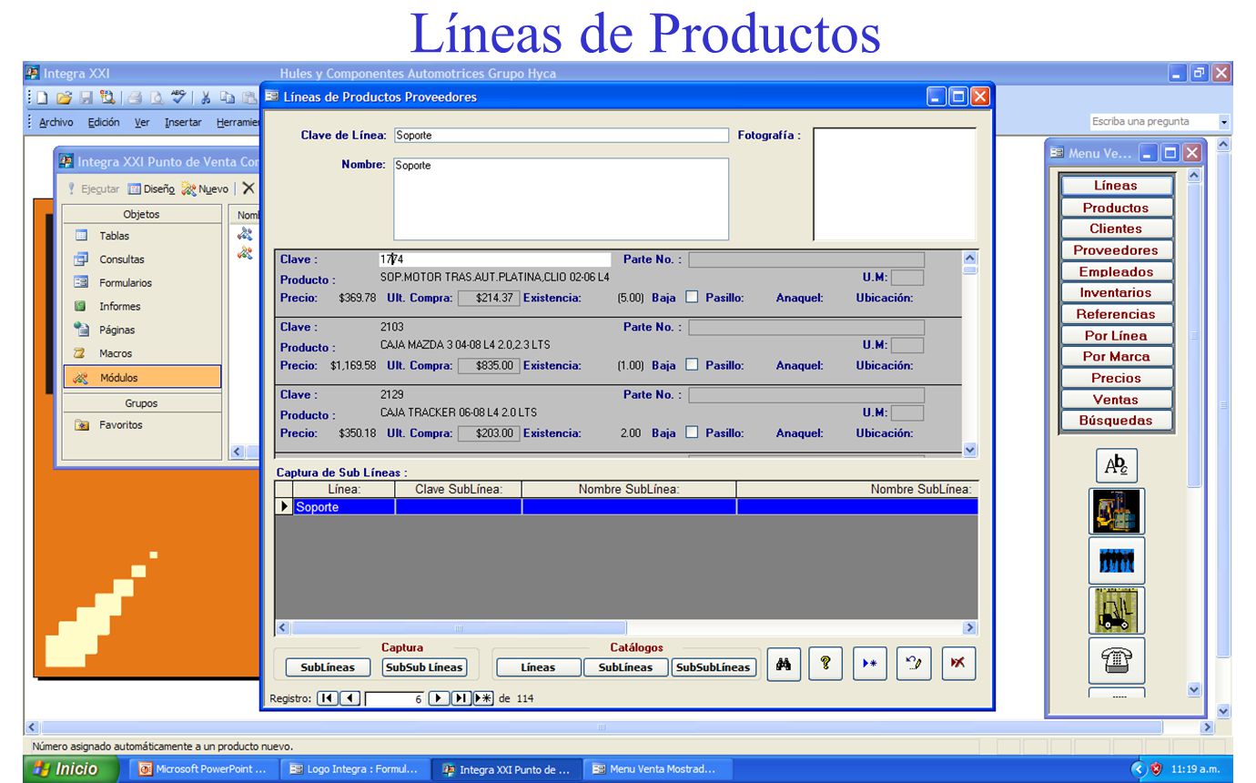
Task: Click Proveedores in Menu Venta
Action: 1116,250
